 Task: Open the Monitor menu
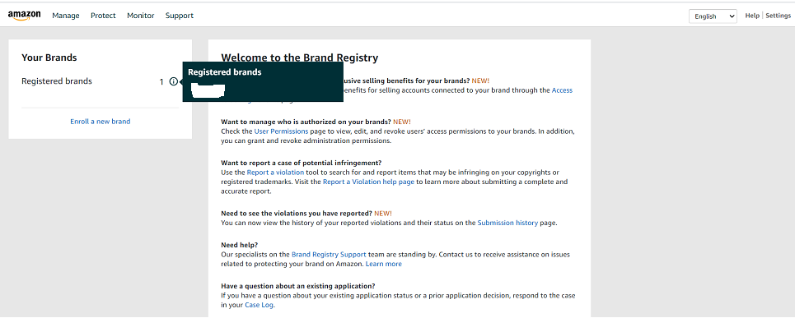(140, 16)
